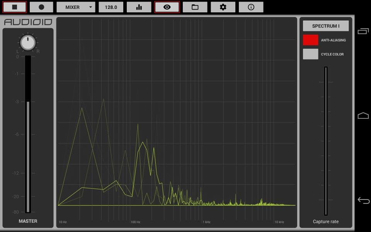Click the Capture rate vertical slider
This screenshot has height=232, width=371.
tap(326, 141)
